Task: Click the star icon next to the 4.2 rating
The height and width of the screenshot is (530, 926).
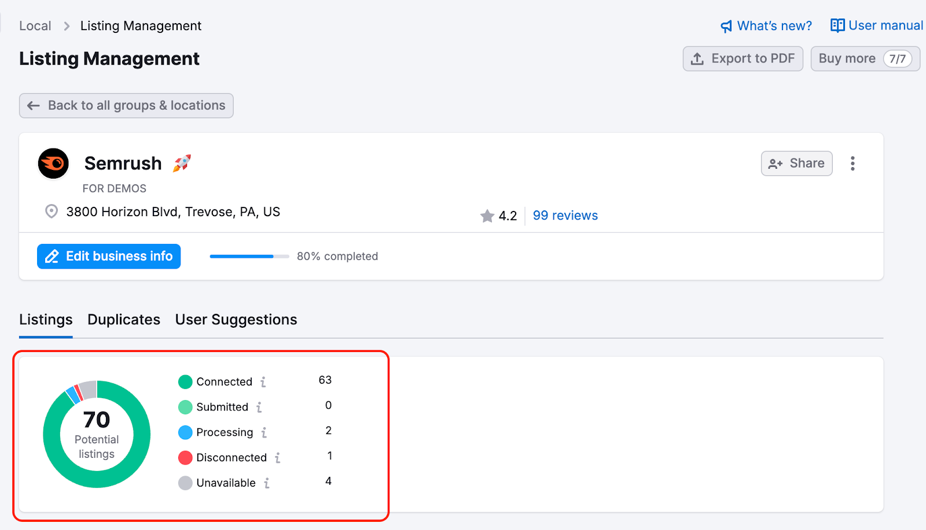Action: click(x=486, y=216)
